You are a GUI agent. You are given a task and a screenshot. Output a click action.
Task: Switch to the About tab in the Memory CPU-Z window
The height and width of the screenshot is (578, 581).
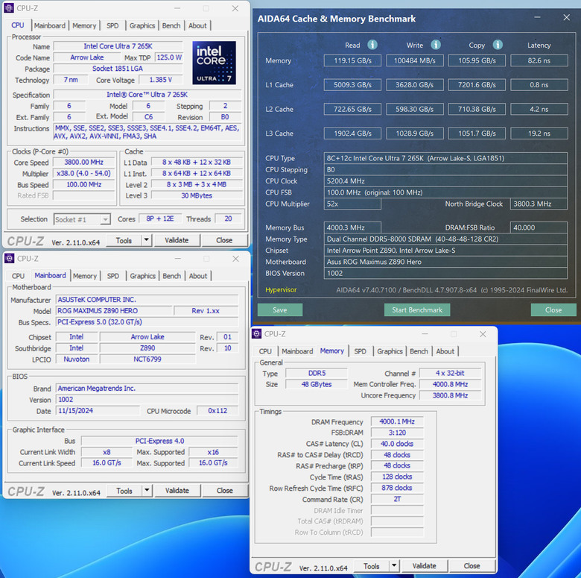pyautogui.click(x=445, y=351)
